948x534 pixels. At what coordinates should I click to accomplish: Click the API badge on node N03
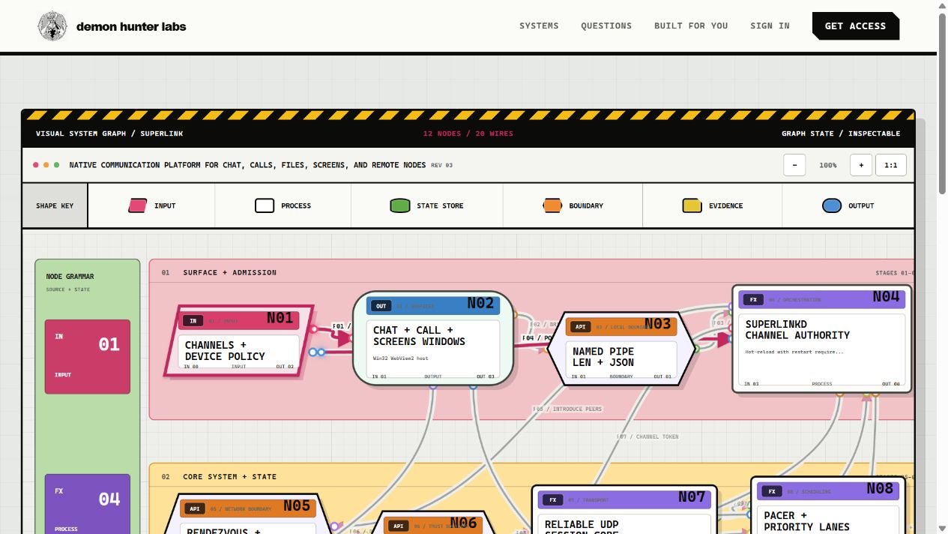[580, 327]
